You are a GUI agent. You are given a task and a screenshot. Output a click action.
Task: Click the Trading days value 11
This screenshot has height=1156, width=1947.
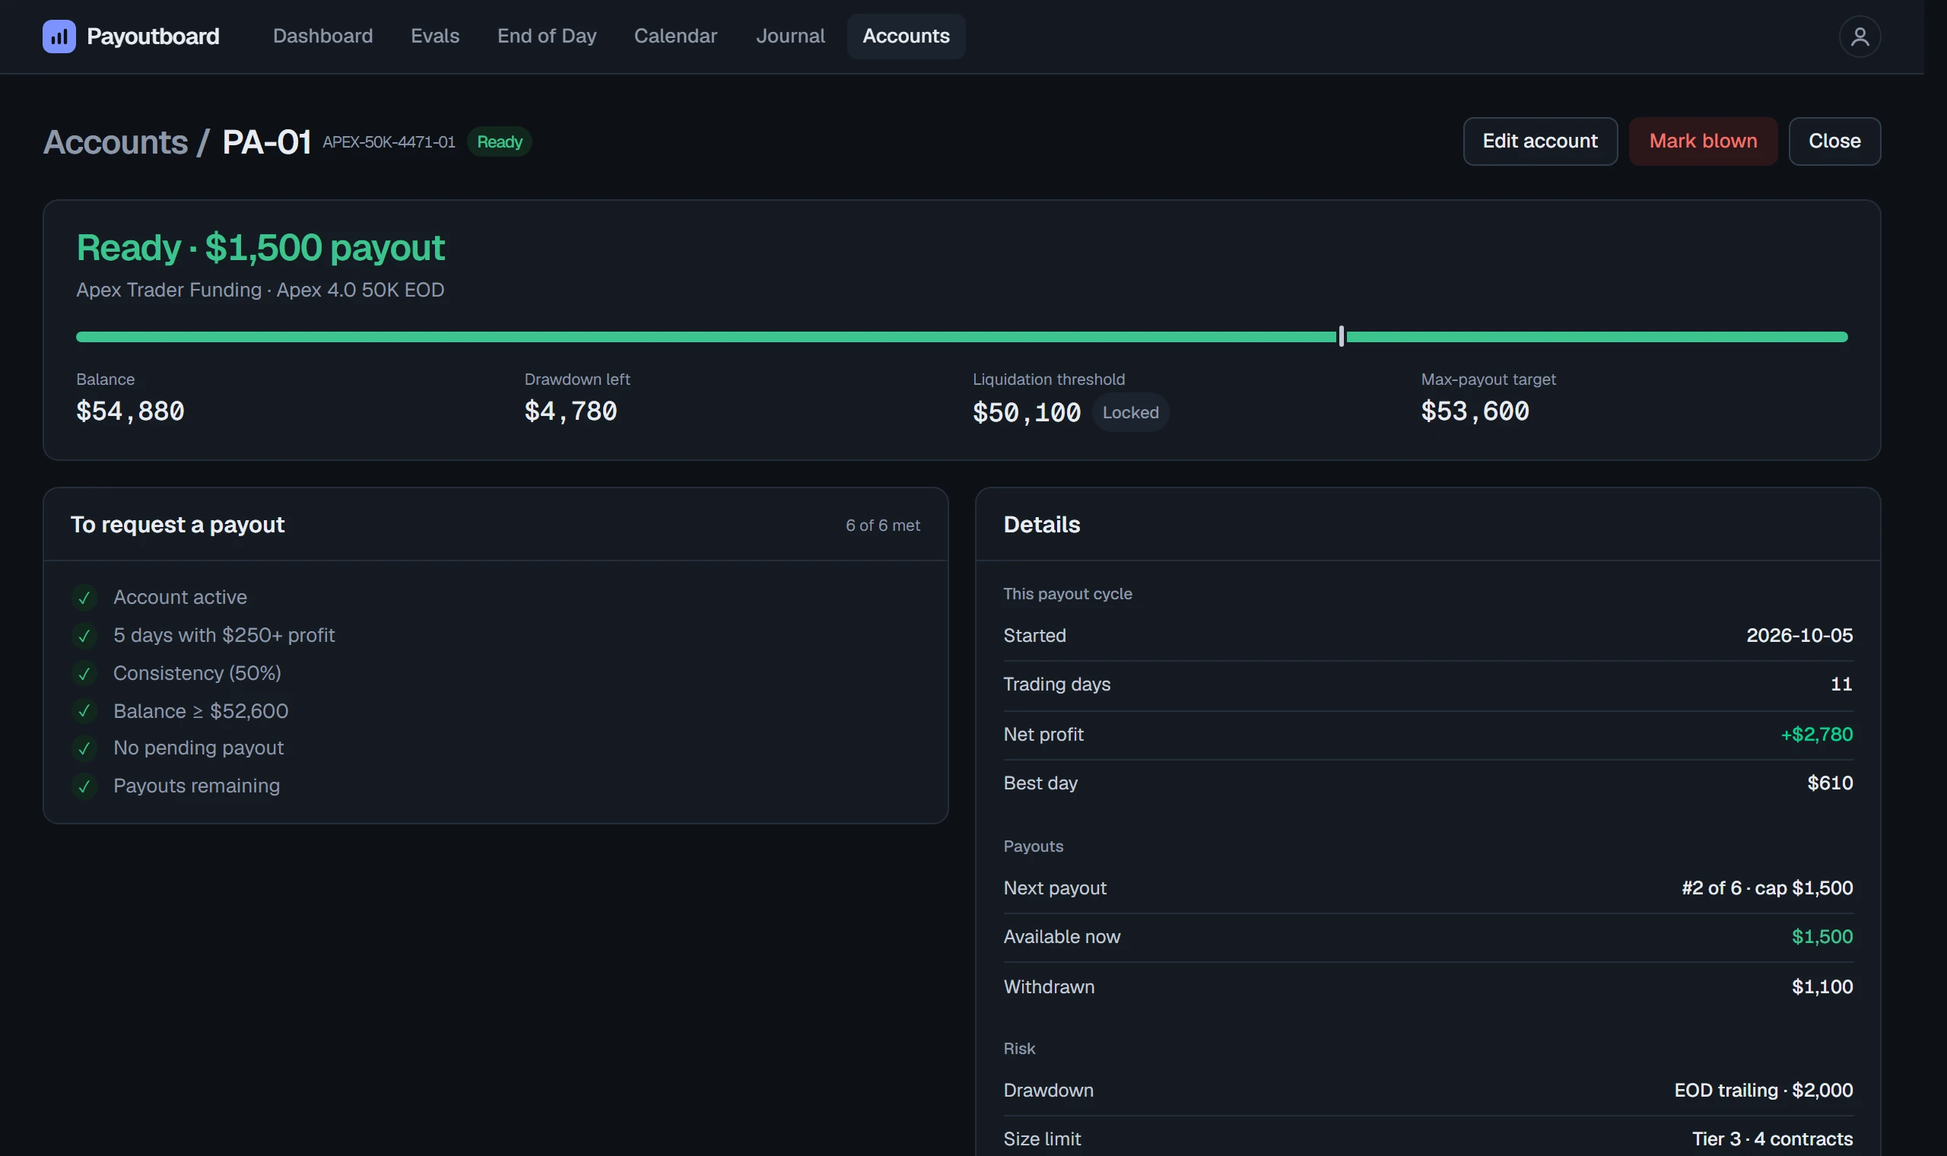[1841, 684]
